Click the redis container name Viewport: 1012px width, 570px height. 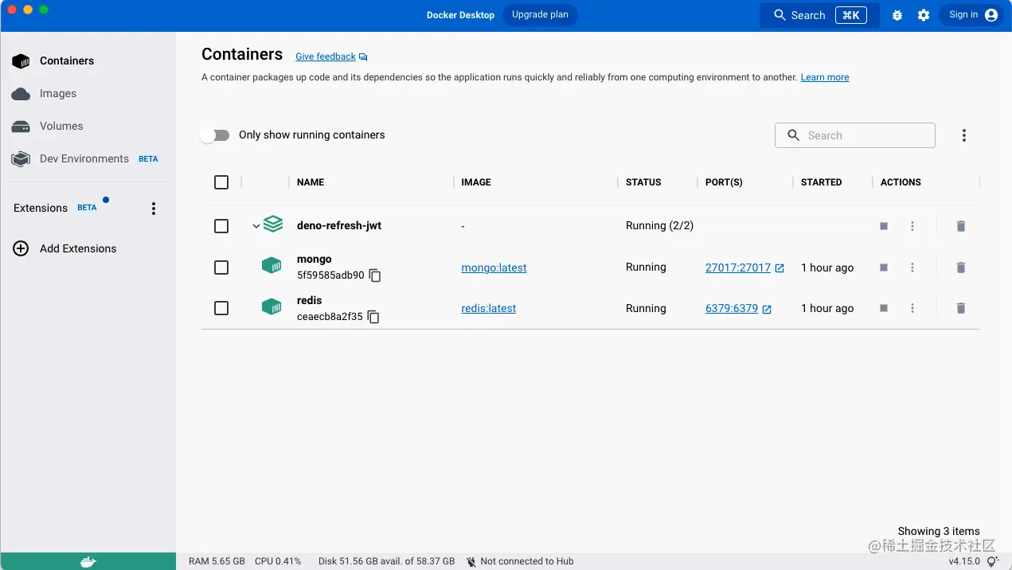pyautogui.click(x=309, y=300)
